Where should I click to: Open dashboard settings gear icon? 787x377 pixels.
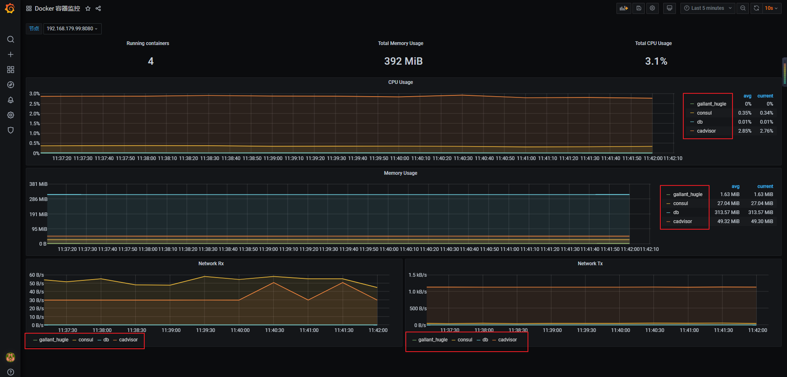coord(652,8)
